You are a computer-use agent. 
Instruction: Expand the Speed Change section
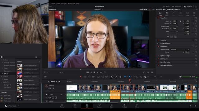click(x=165, y=56)
